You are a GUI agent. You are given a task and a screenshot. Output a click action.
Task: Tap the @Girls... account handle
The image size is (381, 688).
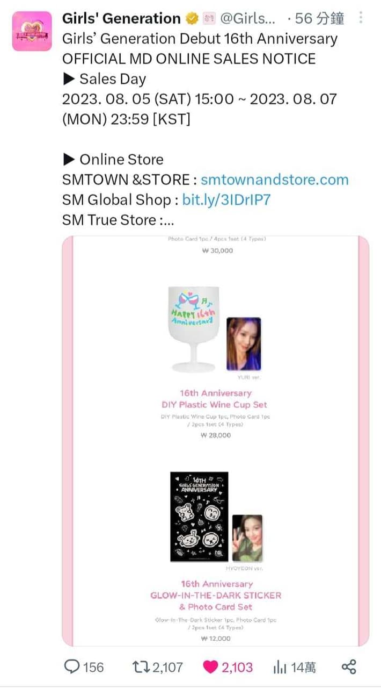248,18
